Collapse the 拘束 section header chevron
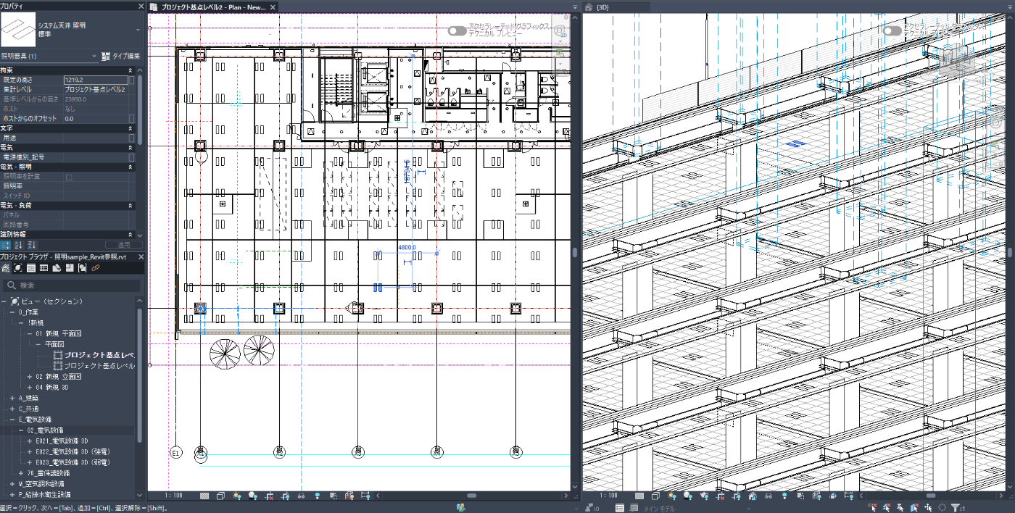Image resolution: width=1015 pixels, height=513 pixels. tap(130, 70)
